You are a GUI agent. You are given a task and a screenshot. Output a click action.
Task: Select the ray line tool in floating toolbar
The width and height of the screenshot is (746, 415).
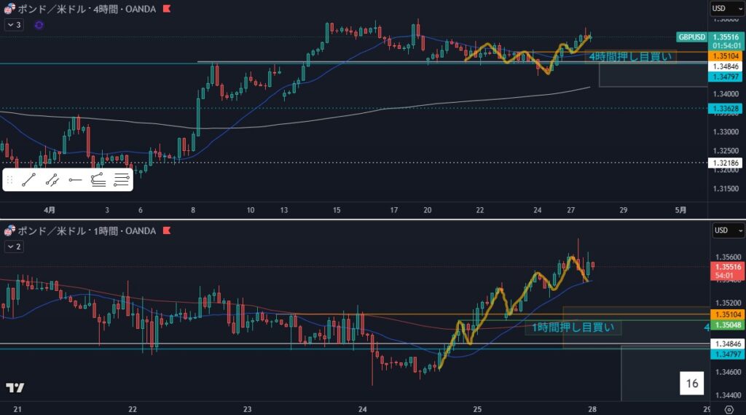click(52, 179)
